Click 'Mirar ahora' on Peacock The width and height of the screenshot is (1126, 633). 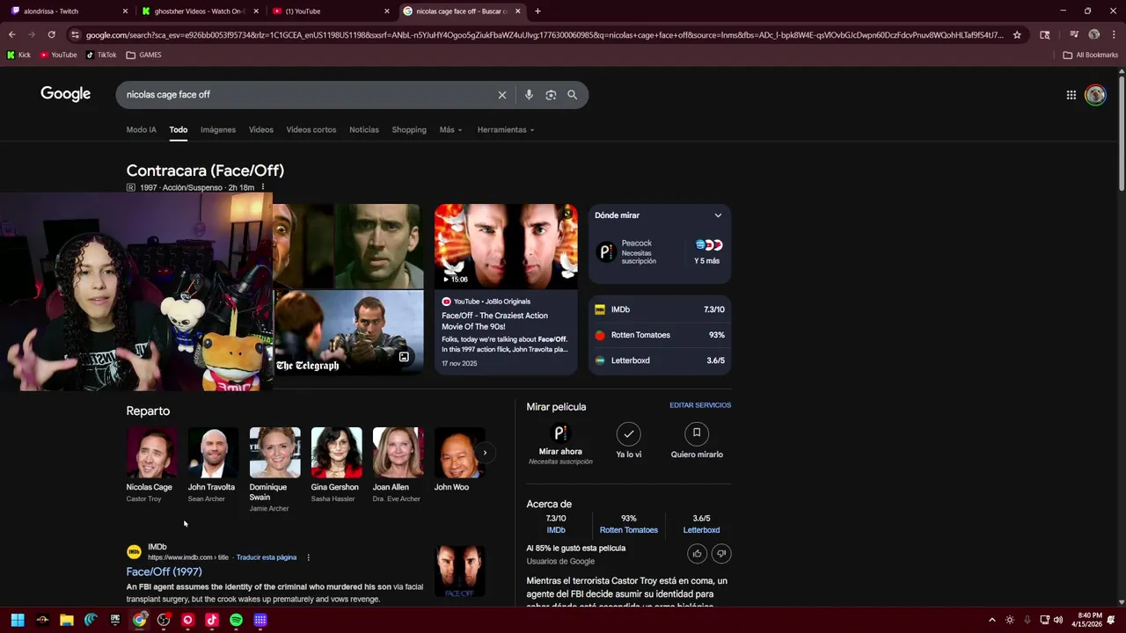[x=560, y=444]
